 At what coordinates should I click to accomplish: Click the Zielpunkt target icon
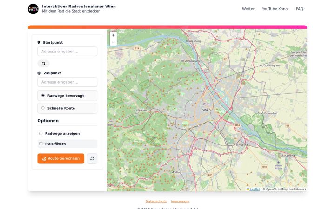click(x=39, y=73)
